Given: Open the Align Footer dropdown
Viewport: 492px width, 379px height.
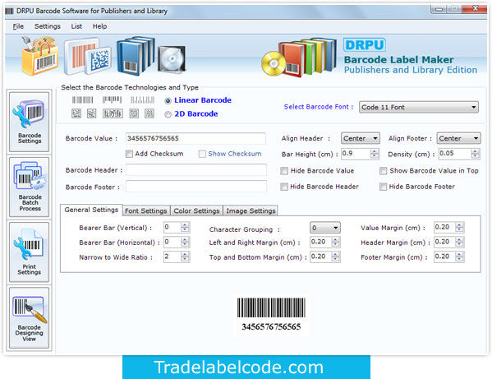Looking at the screenshot, I should (458, 138).
